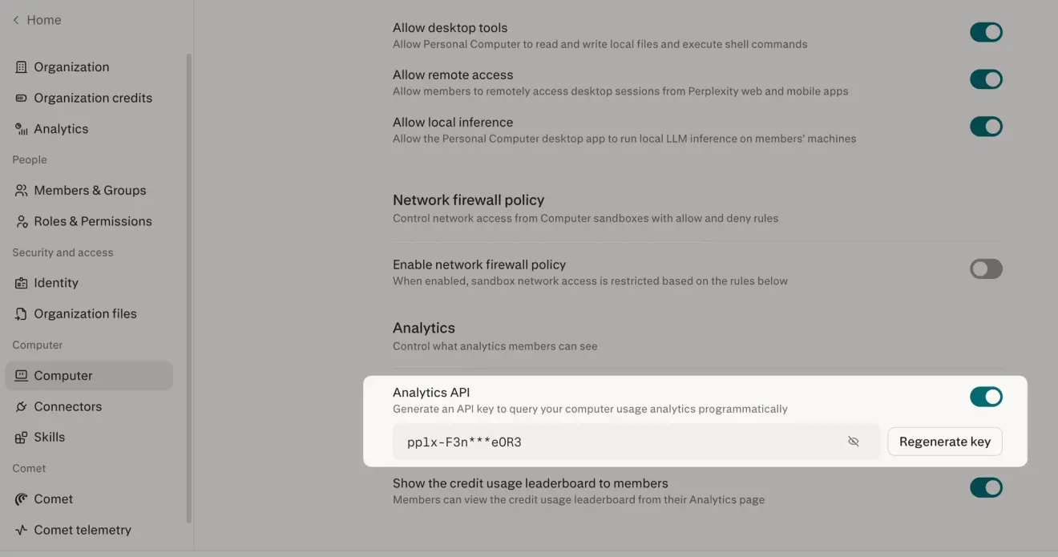Go back using the Home chevron

[16, 20]
